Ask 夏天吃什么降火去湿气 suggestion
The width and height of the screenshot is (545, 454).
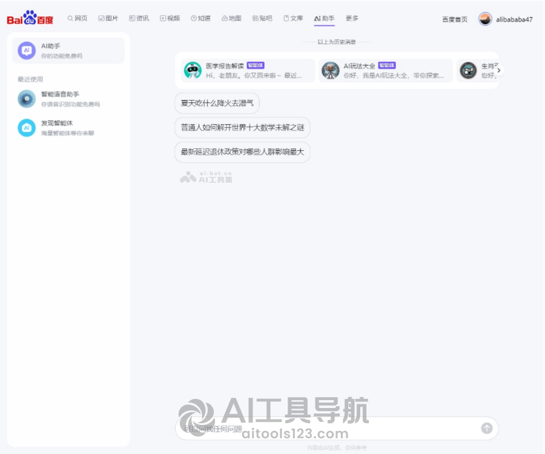click(217, 103)
